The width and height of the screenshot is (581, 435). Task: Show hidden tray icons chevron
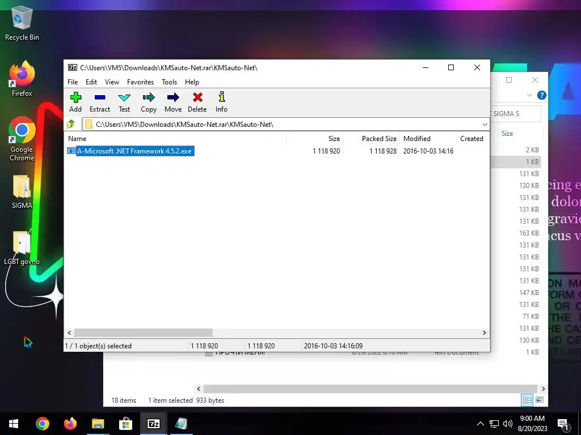[480, 424]
